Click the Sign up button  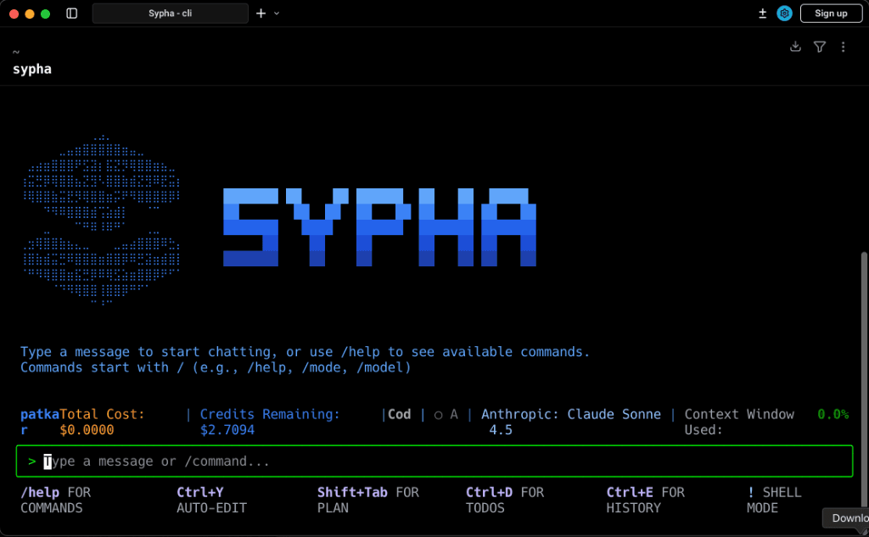click(831, 14)
